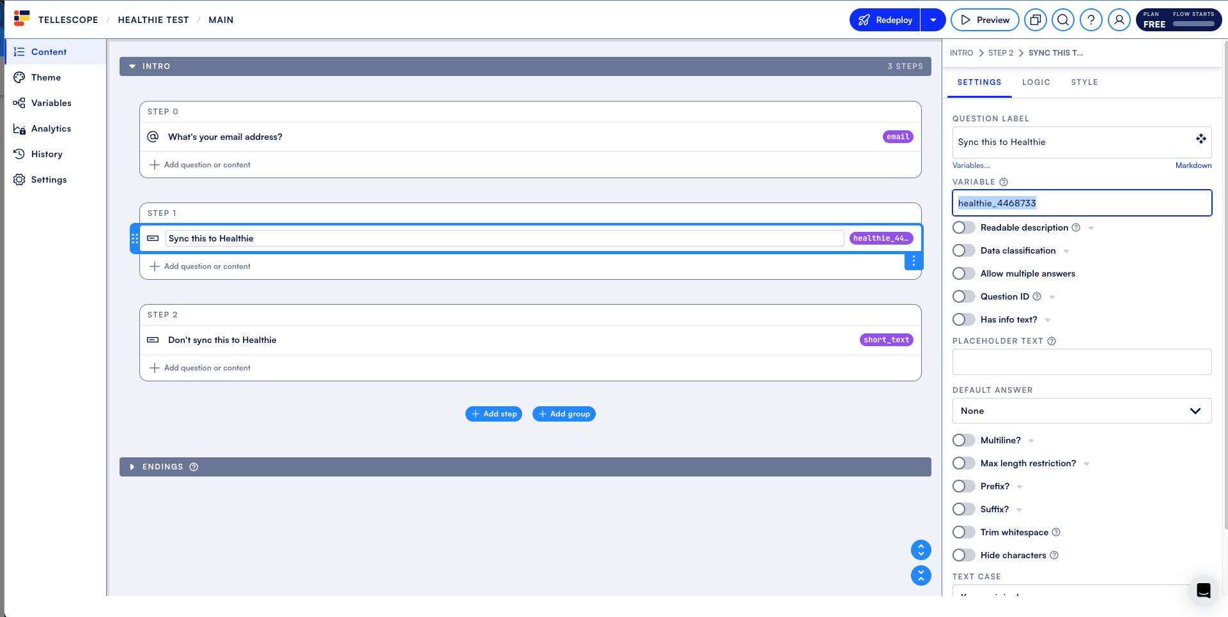The height and width of the screenshot is (617, 1228).
Task: Expand Data classification options arrow
Action: pos(1066,251)
